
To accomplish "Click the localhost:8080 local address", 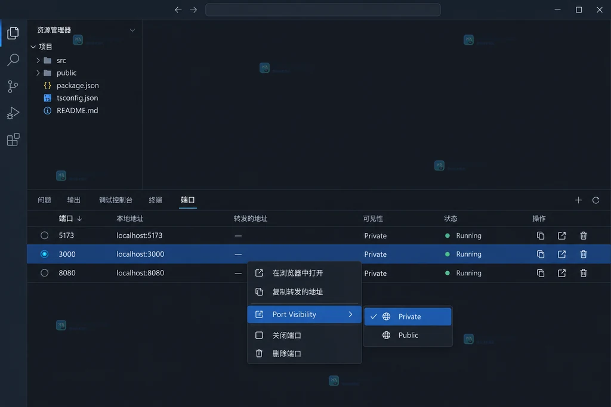I will pyautogui.click(x=140, y=273).
